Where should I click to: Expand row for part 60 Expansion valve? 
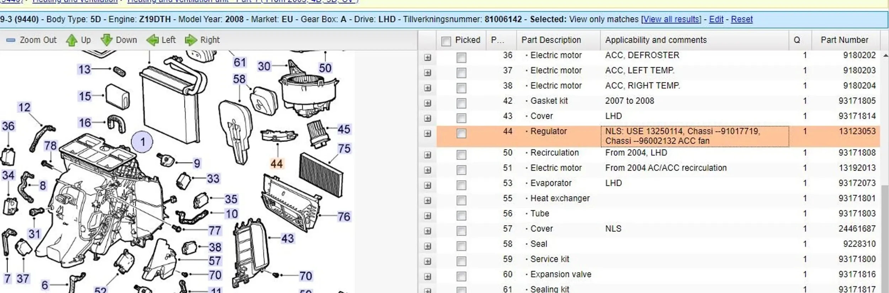click(427, 277)
